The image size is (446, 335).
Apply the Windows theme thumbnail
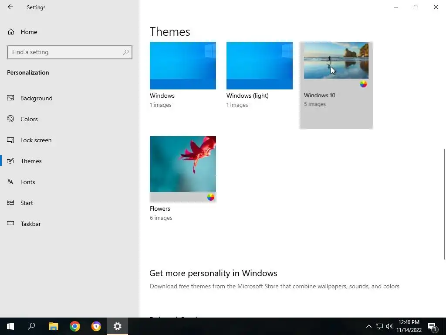tap(183, 65)
